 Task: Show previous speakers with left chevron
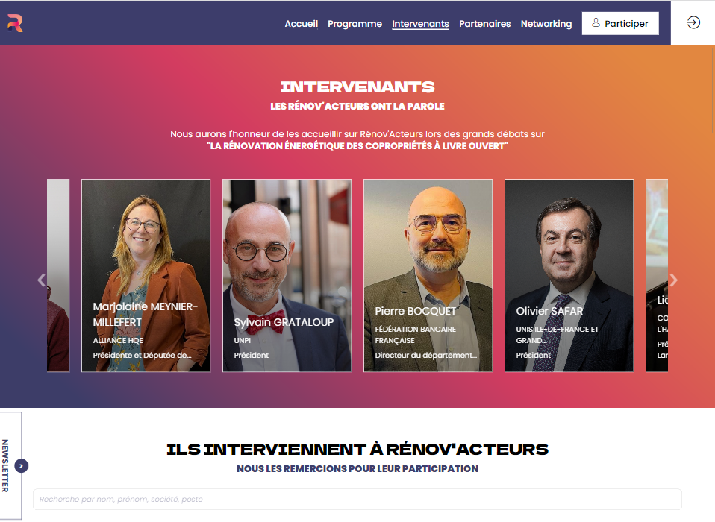click(x=42, y=280)
